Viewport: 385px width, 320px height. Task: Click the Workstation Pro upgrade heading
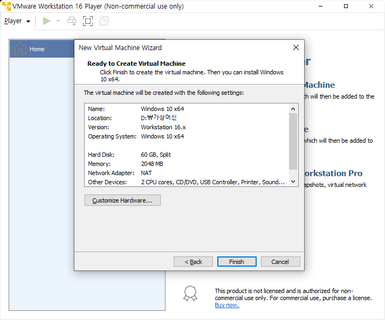[x=333, y=173]
